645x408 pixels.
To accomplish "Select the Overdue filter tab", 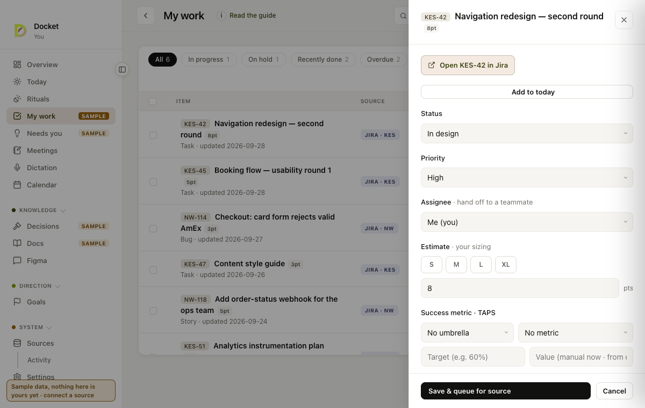I will pos(383,60).
